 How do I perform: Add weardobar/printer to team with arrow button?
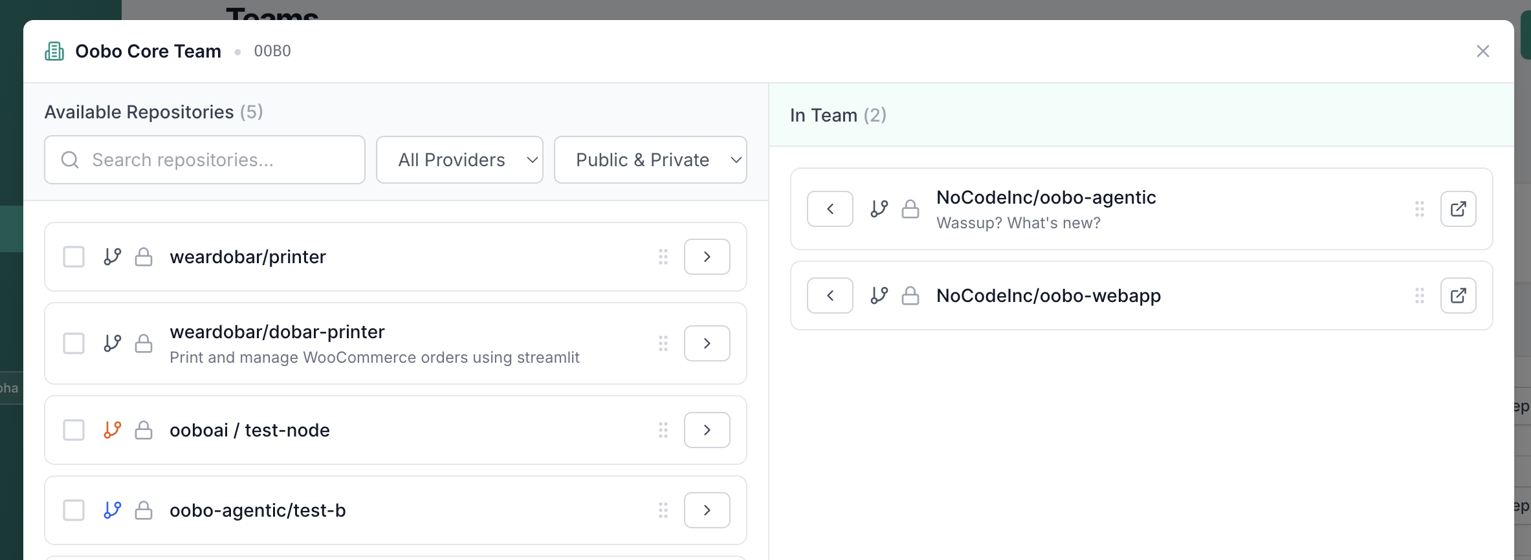coord(707,257)
